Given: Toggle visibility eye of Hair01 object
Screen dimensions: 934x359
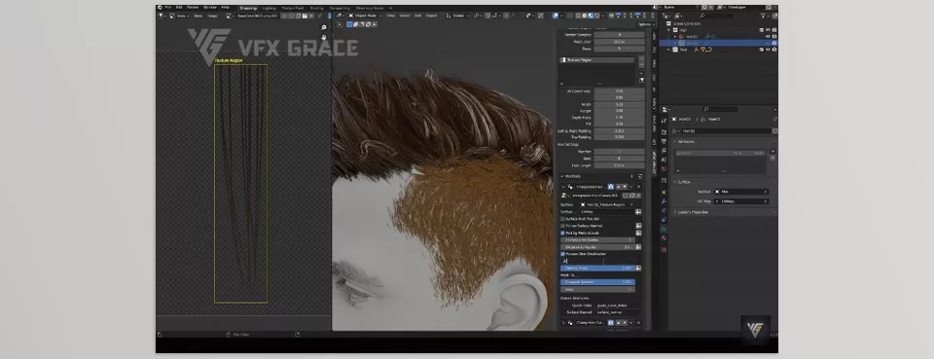Looking at the screenshot, I should point(768,36).
